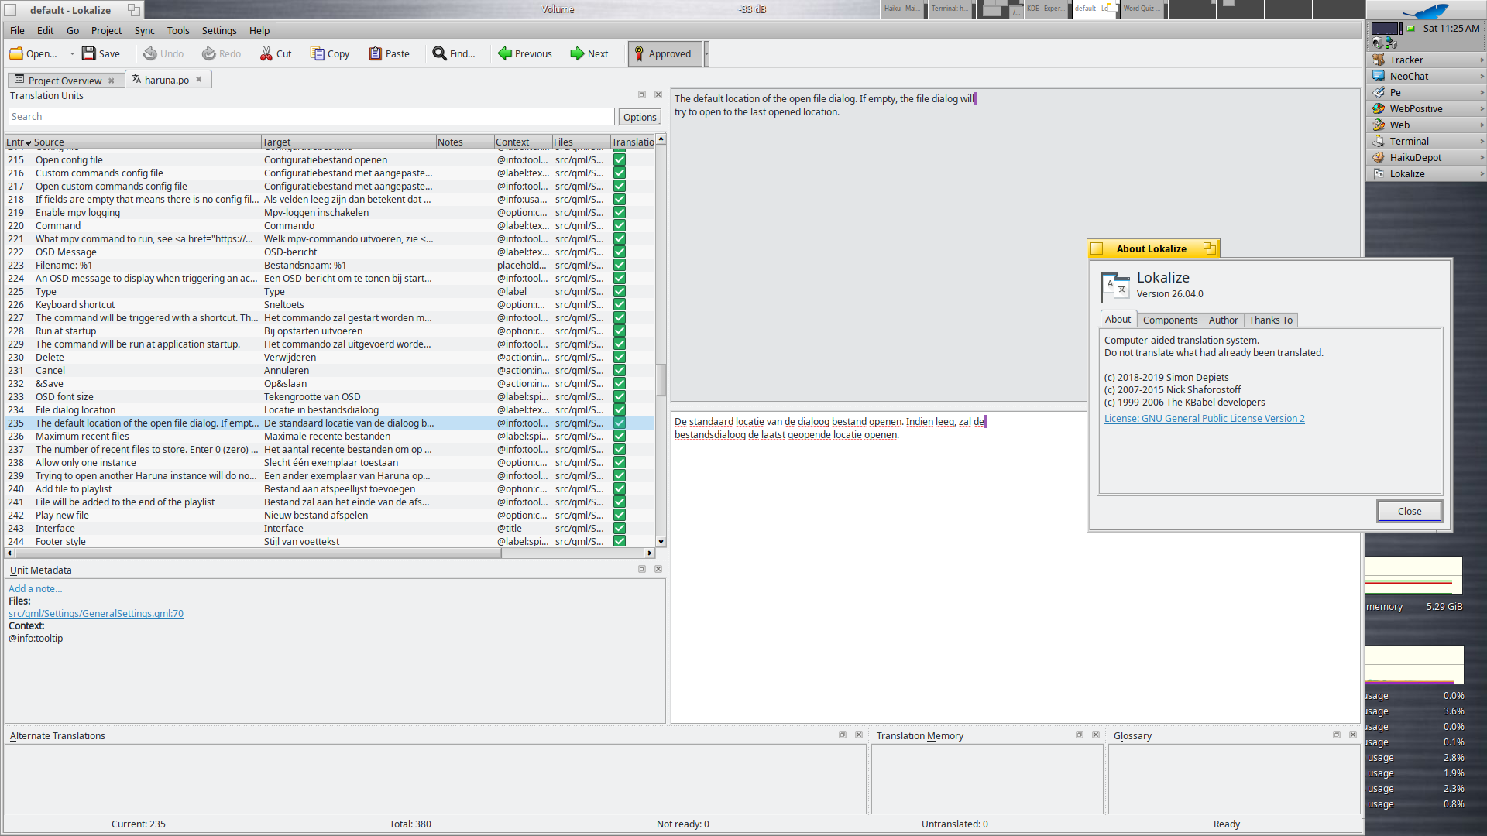Toggle approved checkbox for entry 235

pos(620,423)
